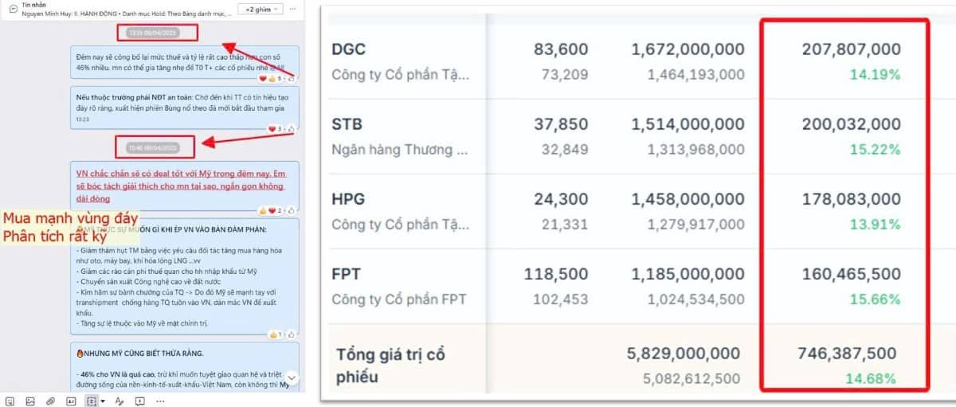Attach a file with the paperclip icon
Viewport: 956px width, 407px height.
pyautogui.click(x=50, y=401)
